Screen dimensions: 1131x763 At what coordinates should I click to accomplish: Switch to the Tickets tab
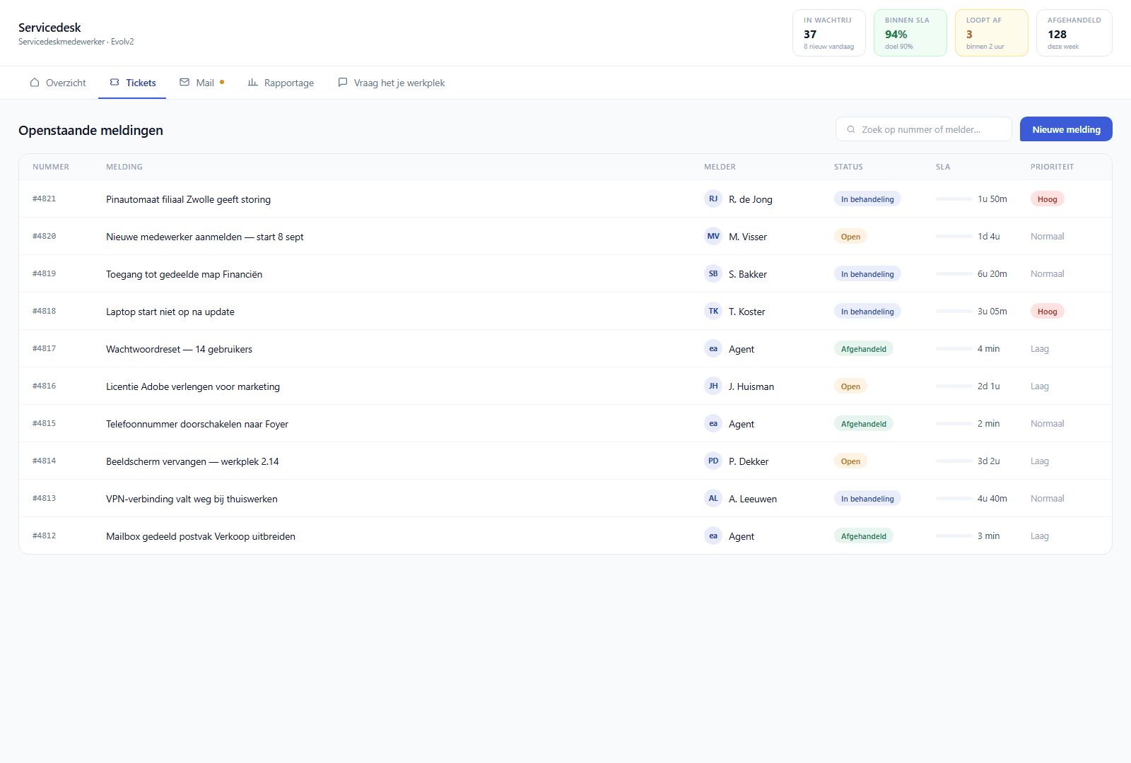coord(132,83)
